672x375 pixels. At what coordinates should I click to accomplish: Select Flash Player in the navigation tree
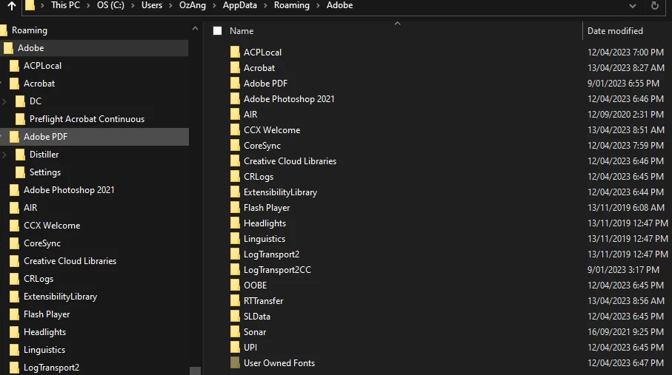47,314
